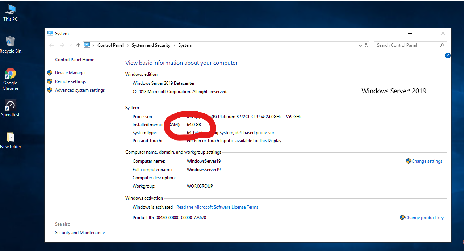464x251 pixels.
Task: Expand chevron after System and Security breadcrumb
Action: (174, 45)
